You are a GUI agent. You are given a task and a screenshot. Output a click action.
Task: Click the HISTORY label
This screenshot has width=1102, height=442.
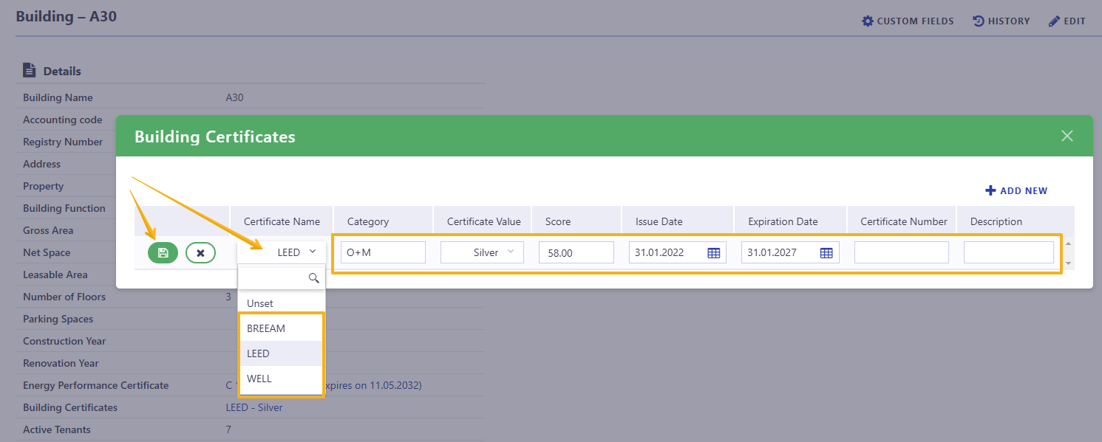tap(1009, 21)
